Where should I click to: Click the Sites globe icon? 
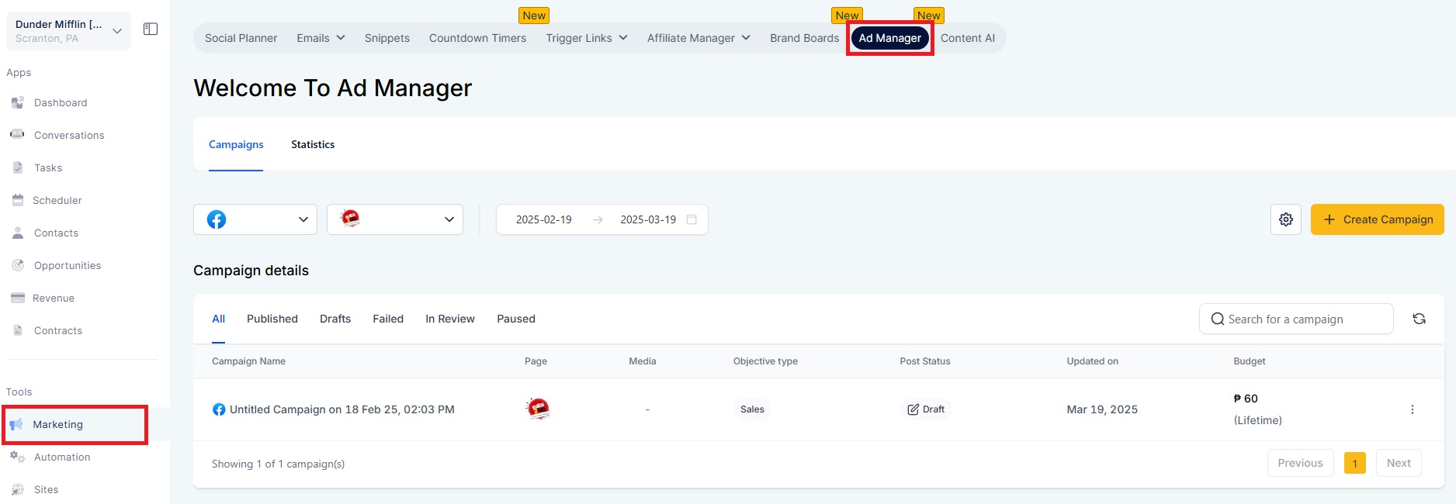[18, 489]
